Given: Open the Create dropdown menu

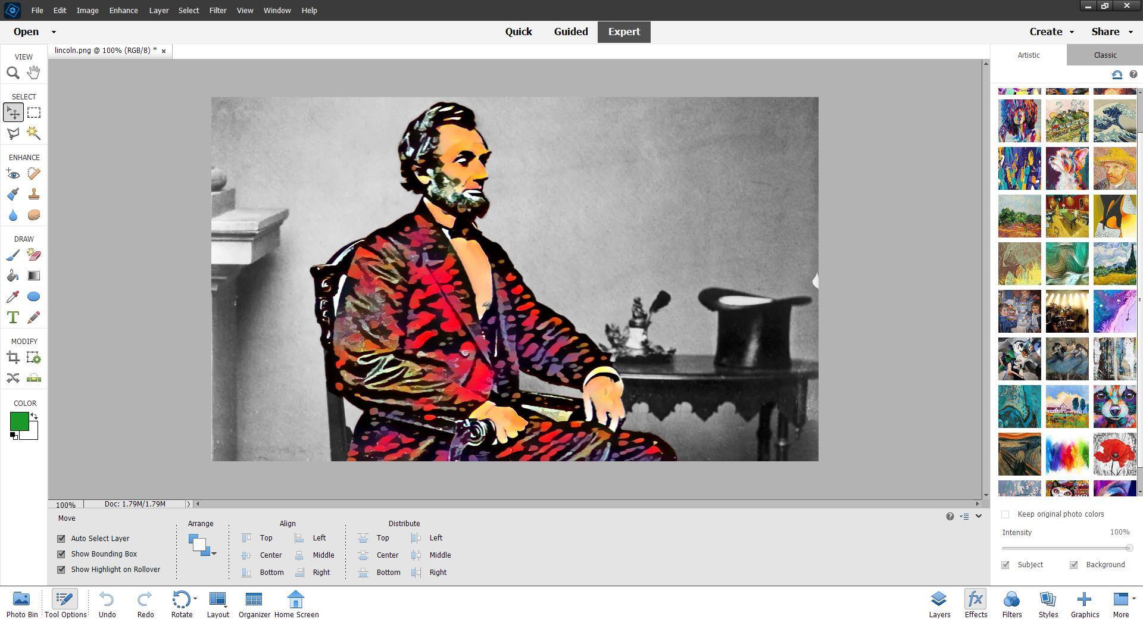Looking at the screenshot, I should coord(1051,32).
